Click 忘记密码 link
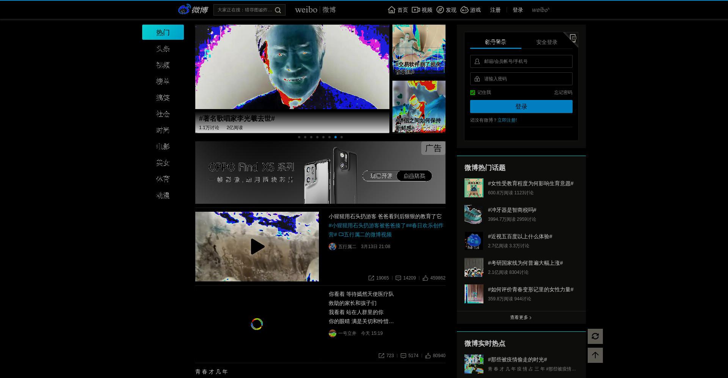This screenshot has height=378, width=728. click(x=563, y=92)
